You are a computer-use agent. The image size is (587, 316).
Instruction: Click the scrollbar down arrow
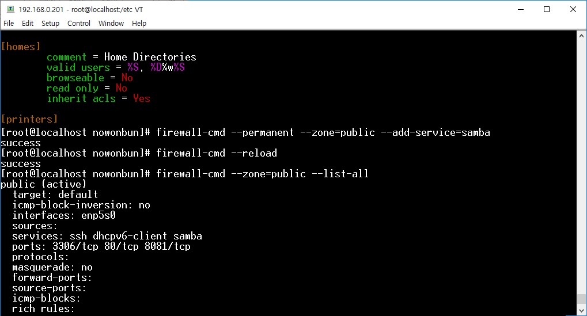(581, 311)
